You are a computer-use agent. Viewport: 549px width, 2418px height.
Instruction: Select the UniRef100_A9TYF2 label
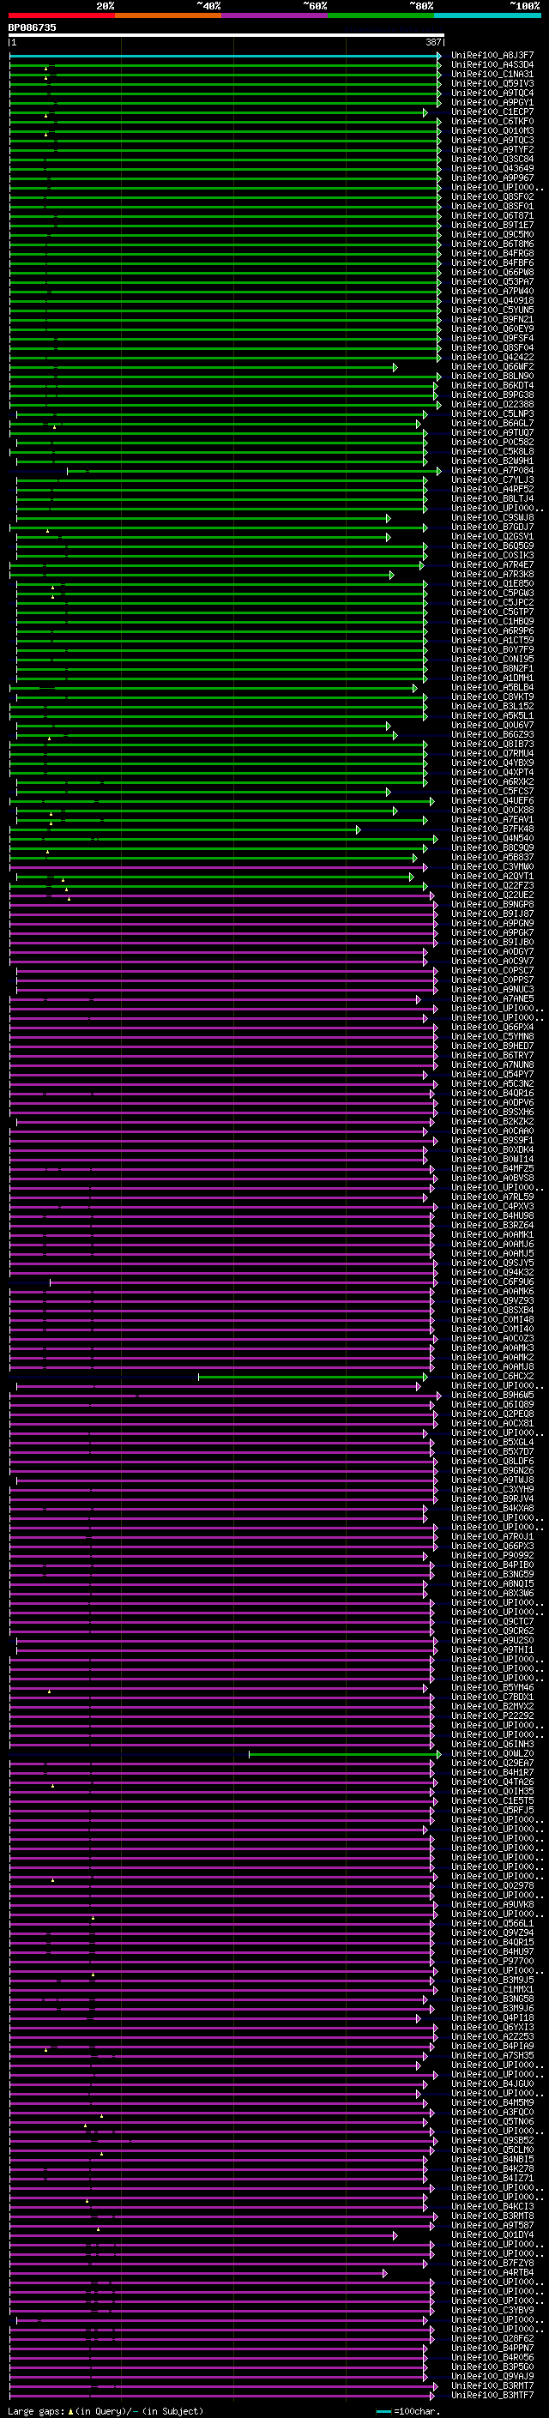[x=492, y=149]
